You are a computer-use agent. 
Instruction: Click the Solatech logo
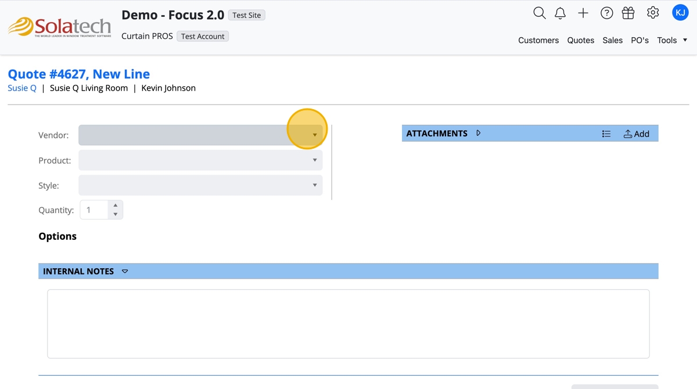(59, 27)
